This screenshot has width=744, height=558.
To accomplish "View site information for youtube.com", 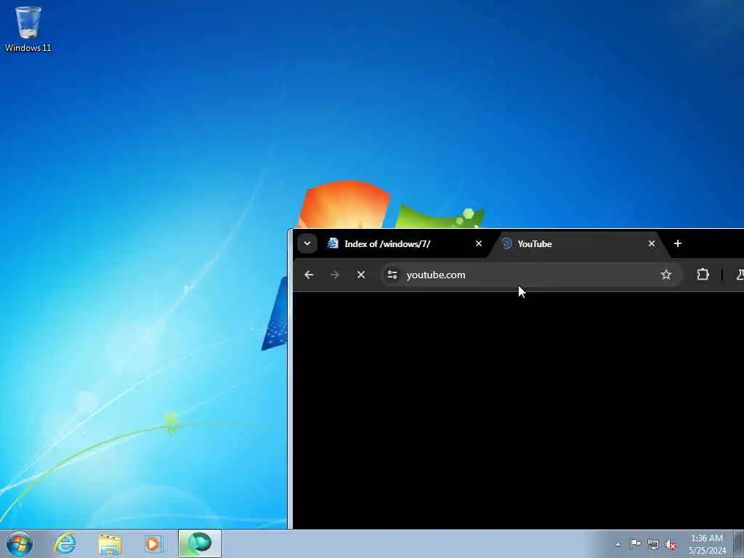I will pos(392,275).
